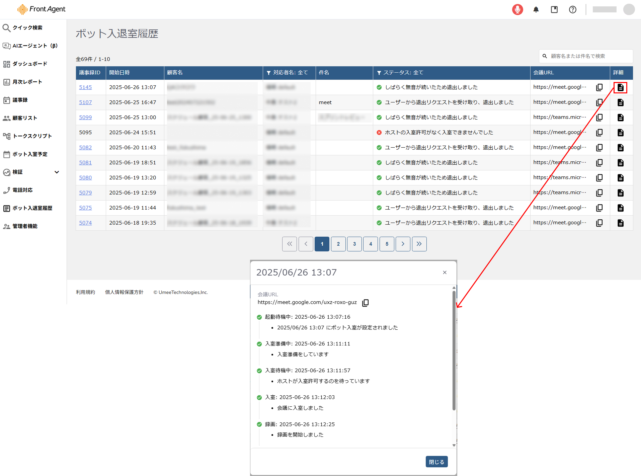Open detail icon for record 5095
Screen dimensions: 641x476
(620, 133)
